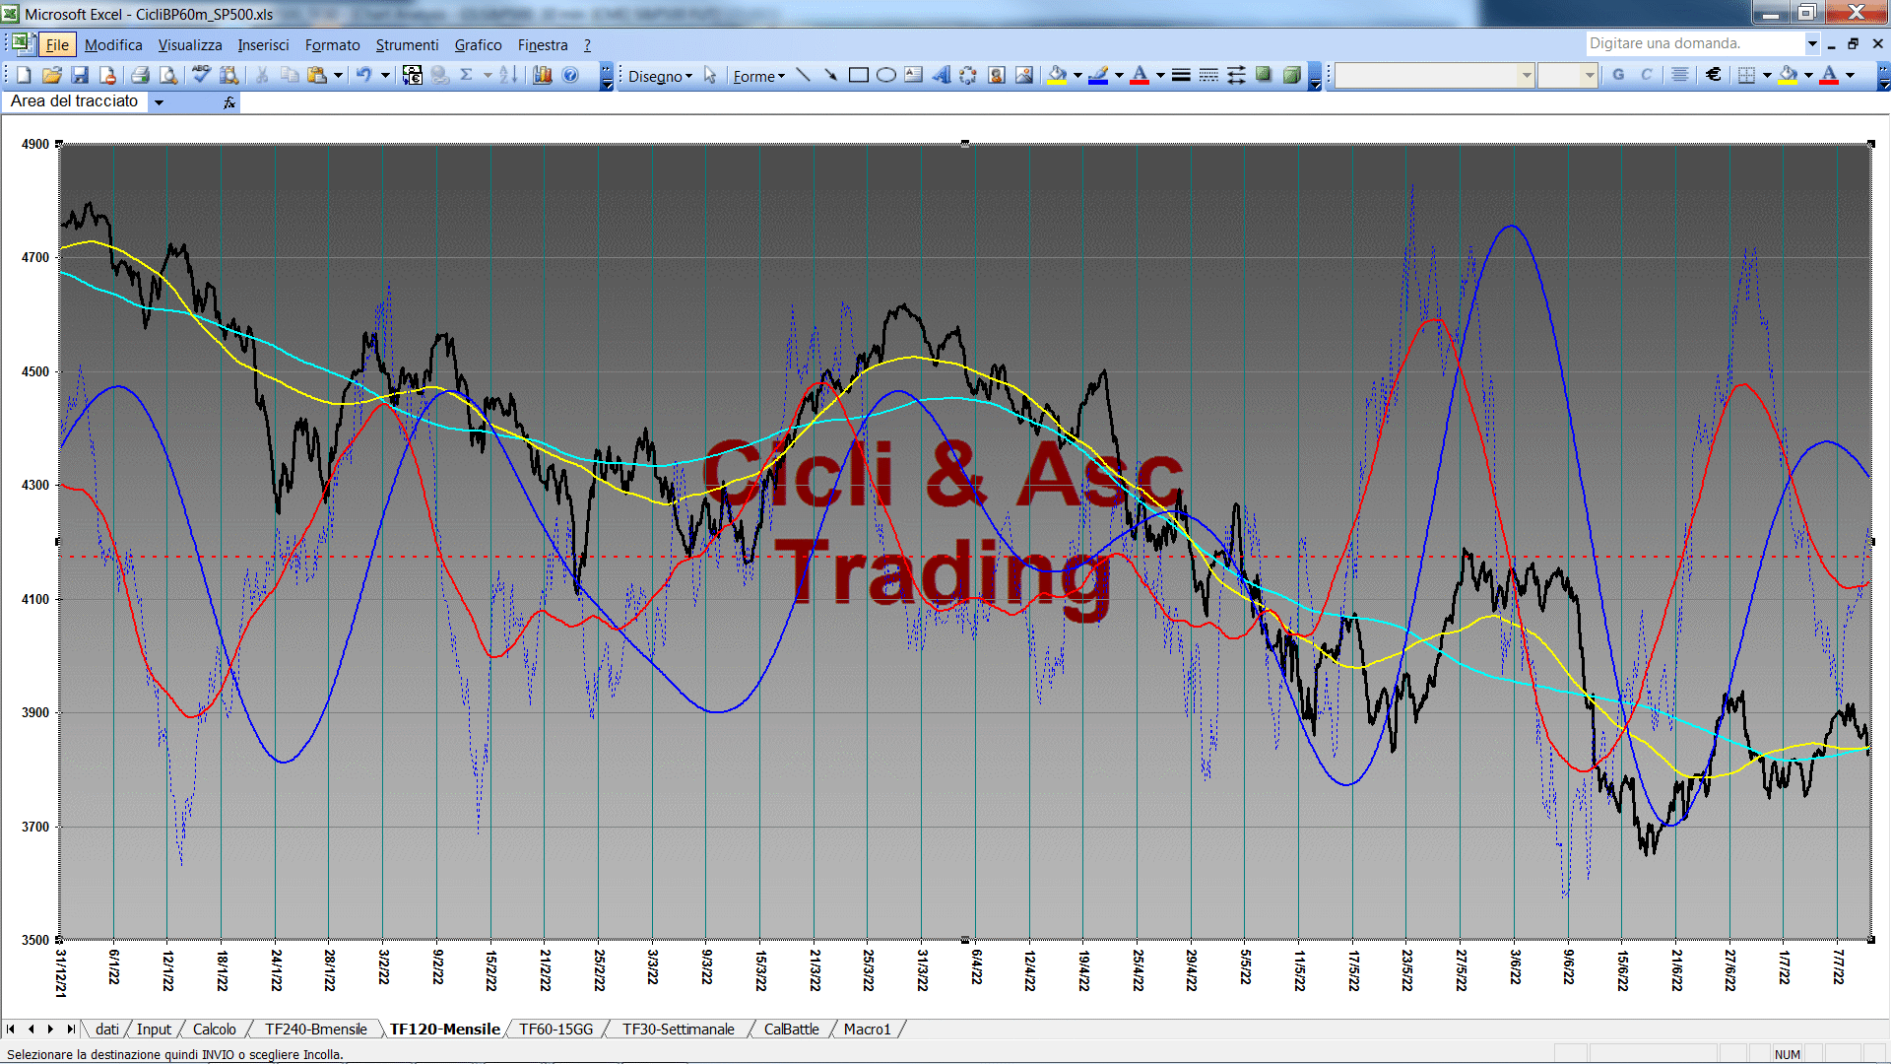
Task: Click the Arrow Style icon
Action: click(1236, 75)
